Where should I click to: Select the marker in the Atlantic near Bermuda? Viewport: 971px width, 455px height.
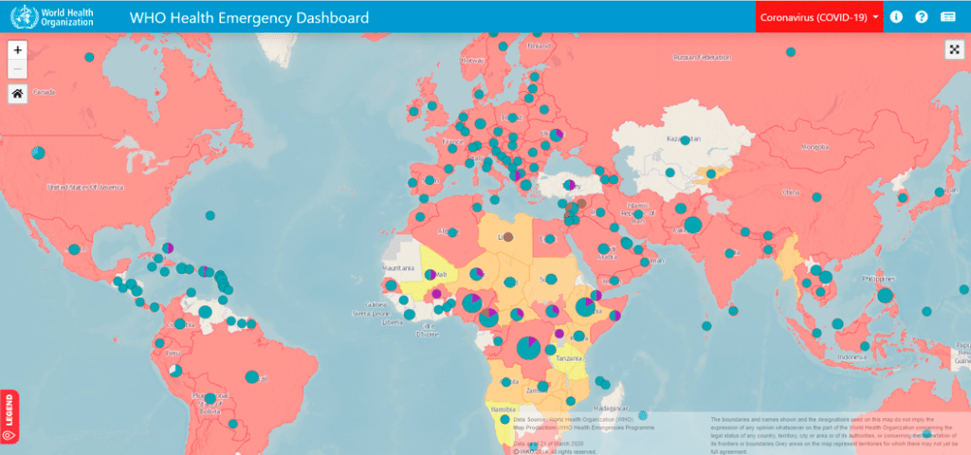(x=210, y=215)
